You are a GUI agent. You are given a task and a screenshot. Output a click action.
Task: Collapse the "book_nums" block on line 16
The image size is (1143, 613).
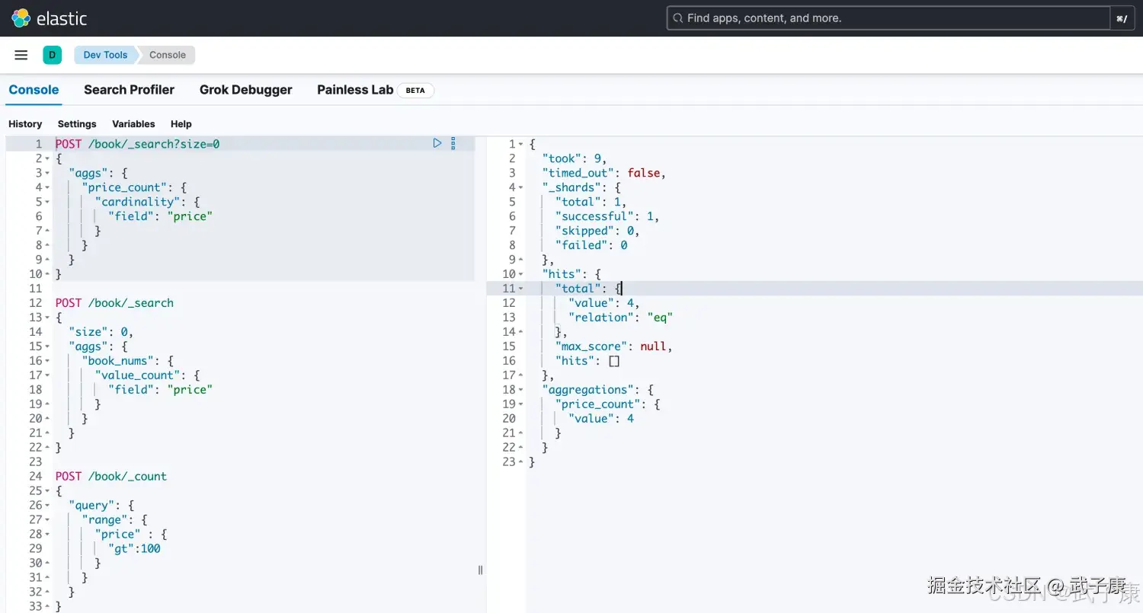47,361
